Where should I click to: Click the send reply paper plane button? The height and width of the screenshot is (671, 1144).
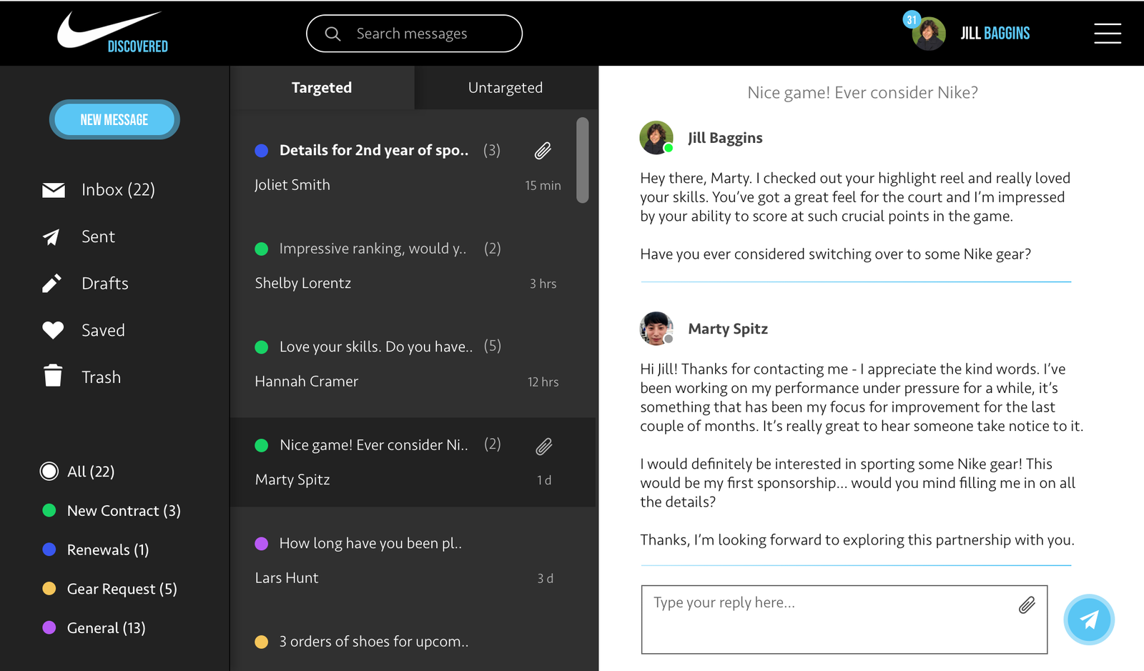pyautogui.click(x=1088, y=620)
